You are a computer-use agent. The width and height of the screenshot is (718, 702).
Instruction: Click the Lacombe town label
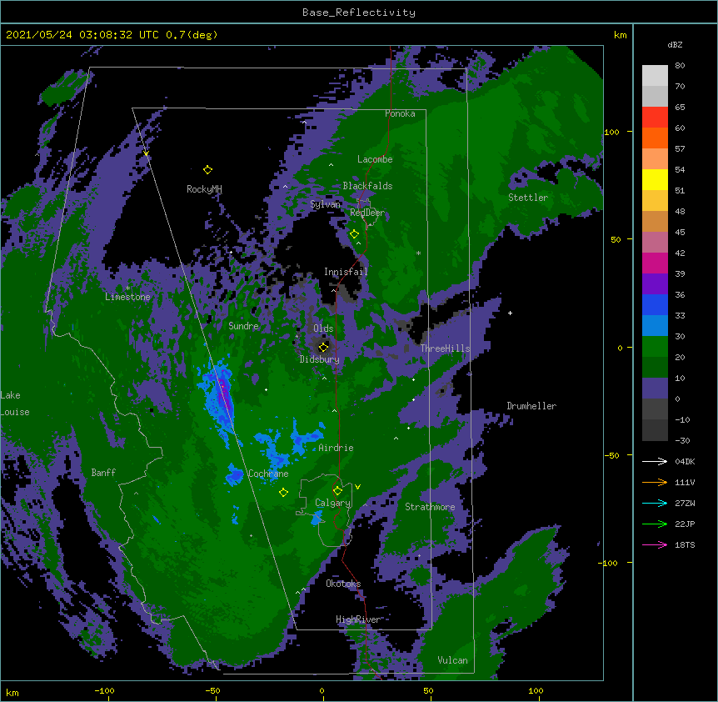(375, 159)
